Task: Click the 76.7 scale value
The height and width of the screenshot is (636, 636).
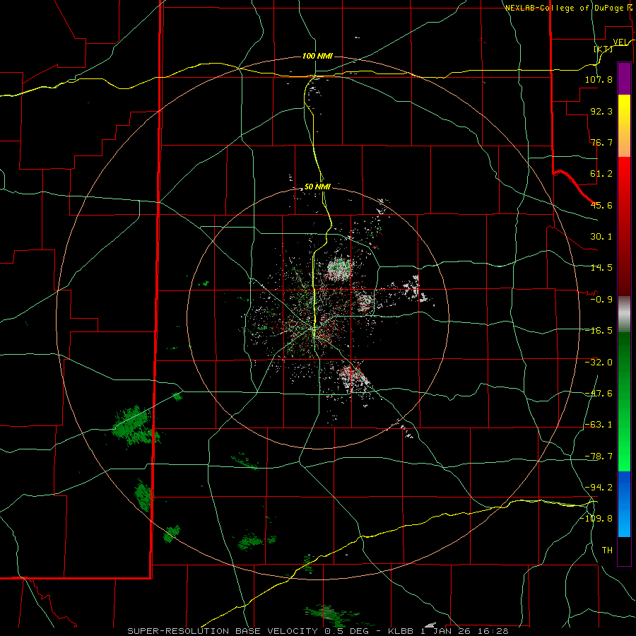Action: point(601,142)
